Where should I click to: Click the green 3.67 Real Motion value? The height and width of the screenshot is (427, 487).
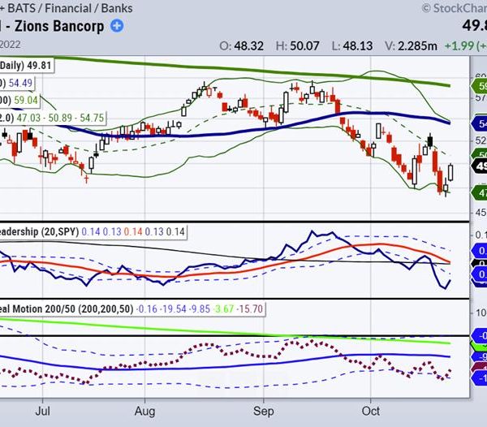click(223, 309)
